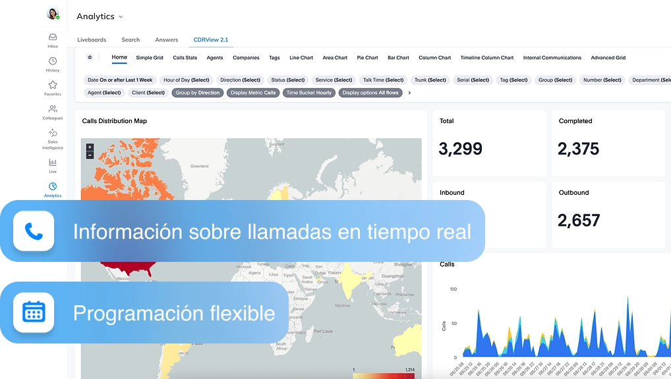Click the map color legend gradient bar
The width and height of the screenshot is (671, 379).
tap(384, 376)
